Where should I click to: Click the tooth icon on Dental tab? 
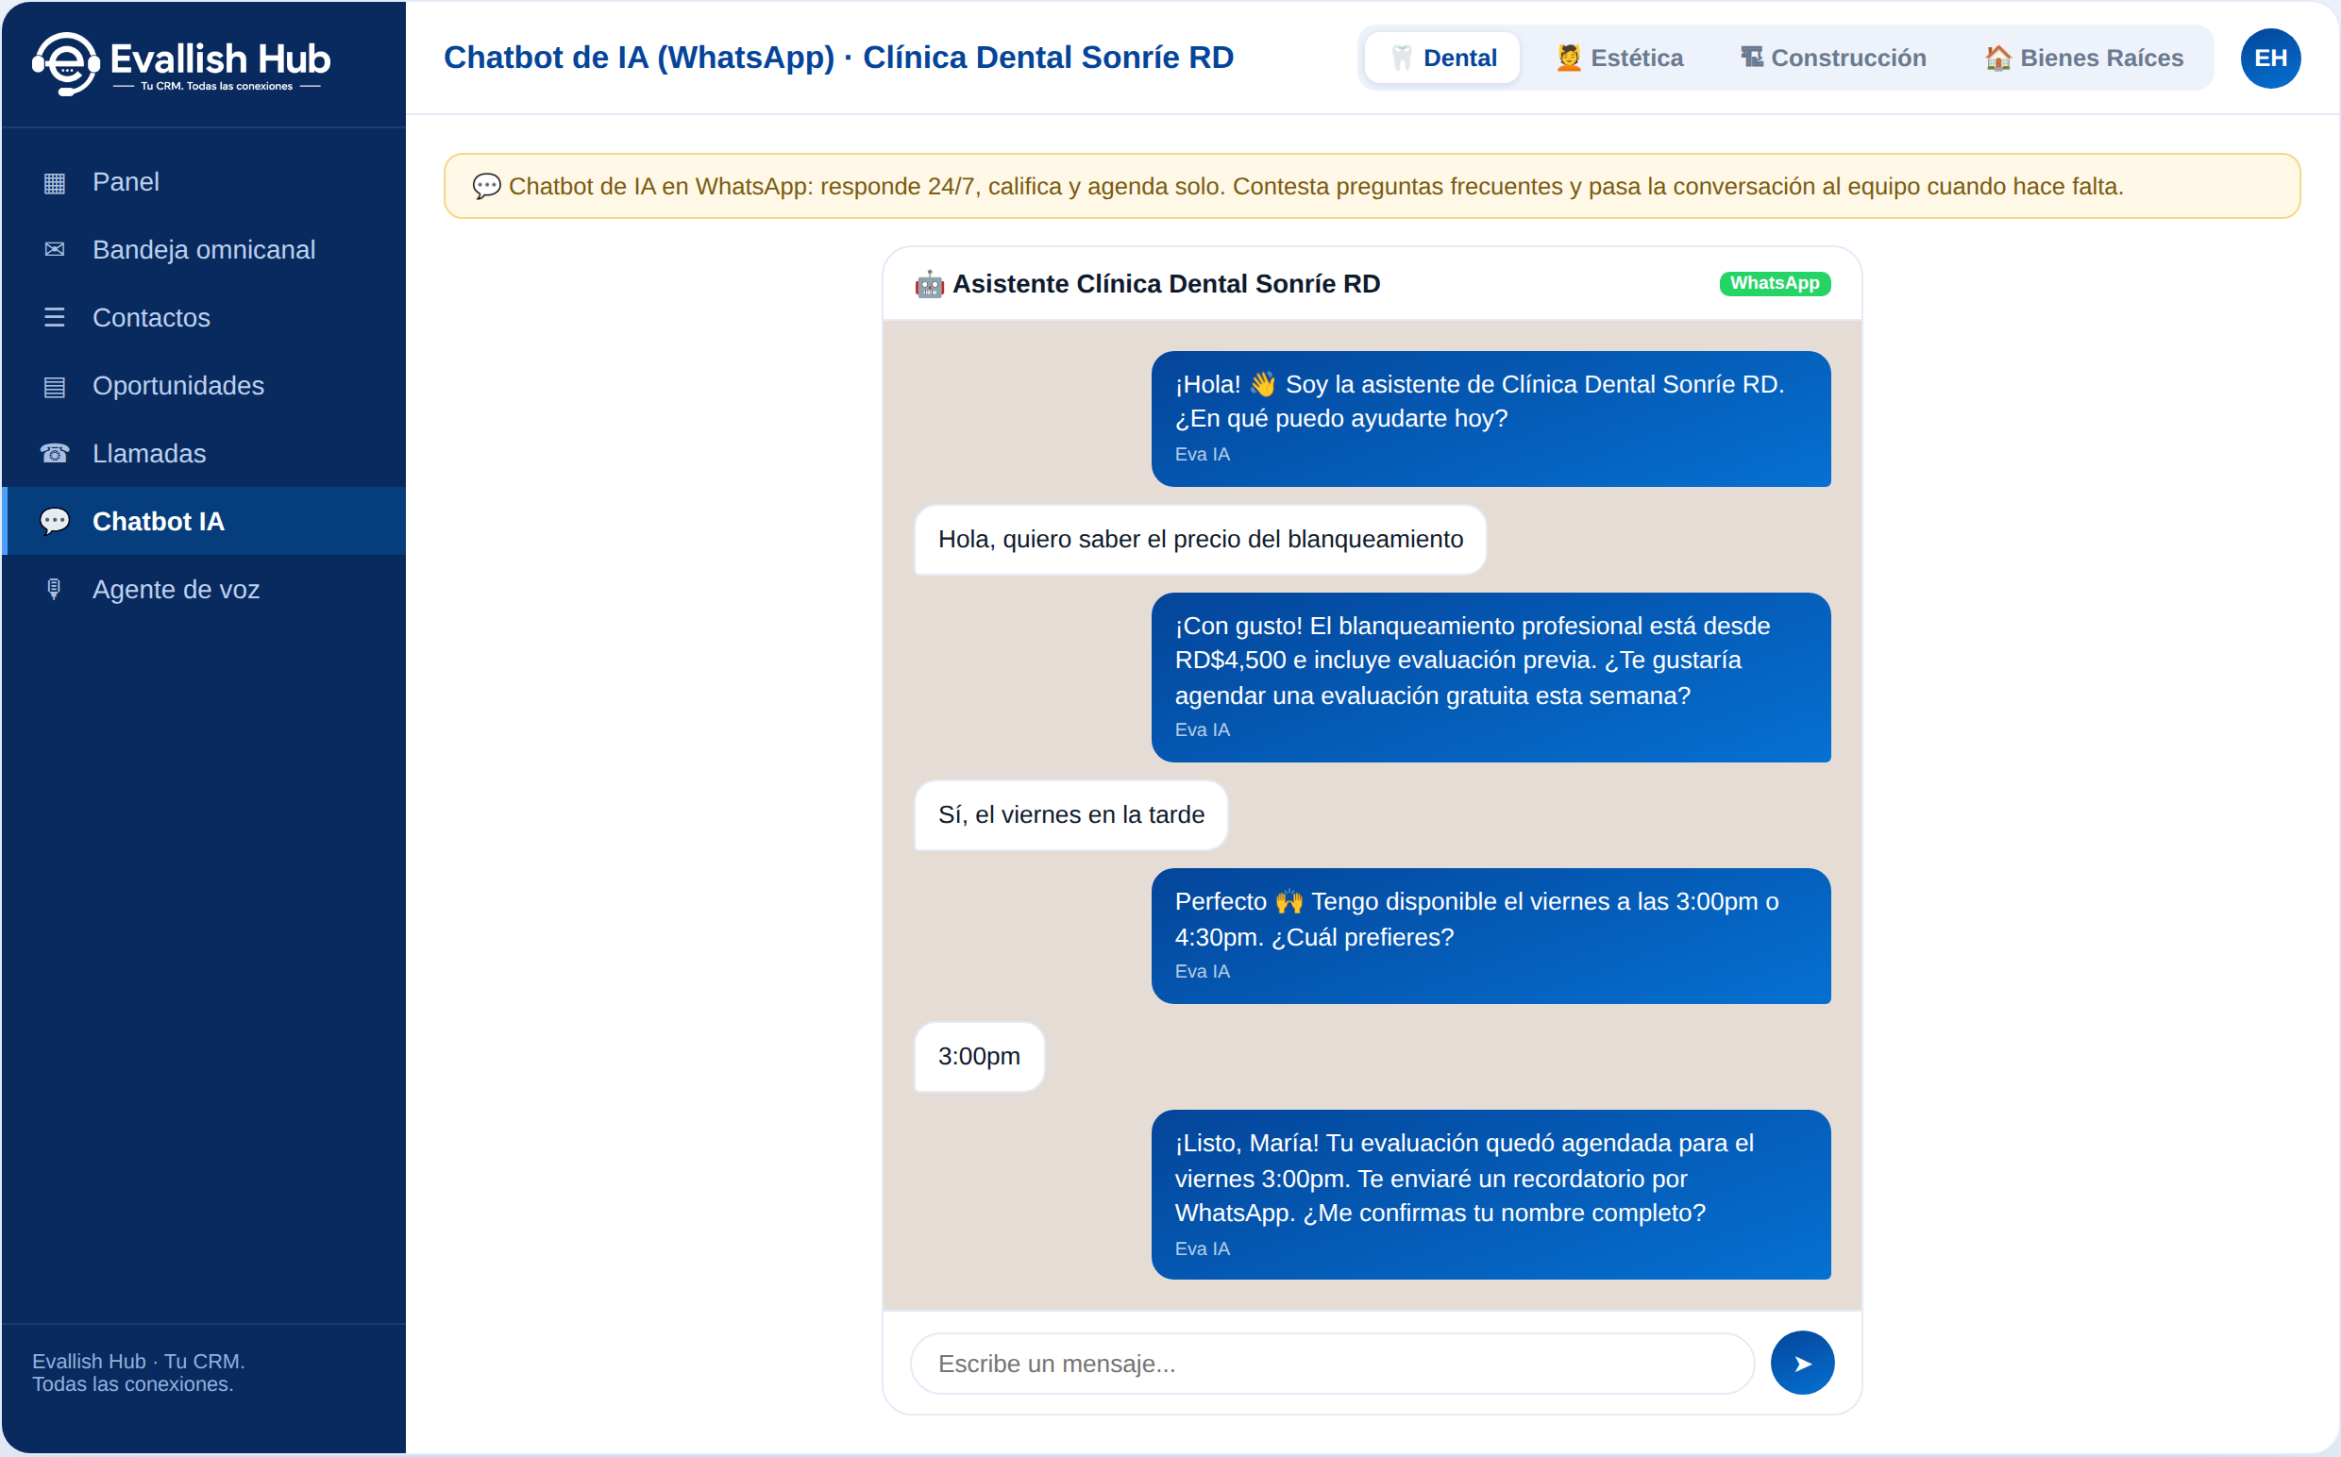pos(1402,58)
